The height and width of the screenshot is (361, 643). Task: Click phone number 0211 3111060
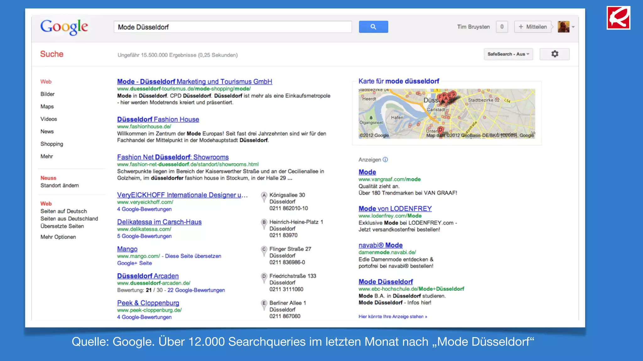(286, 289)
